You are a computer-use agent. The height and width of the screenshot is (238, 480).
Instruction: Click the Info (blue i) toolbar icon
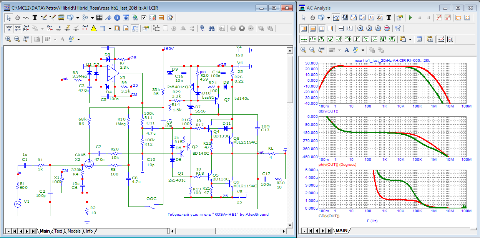pyautogui.click(x=117, y=17)
